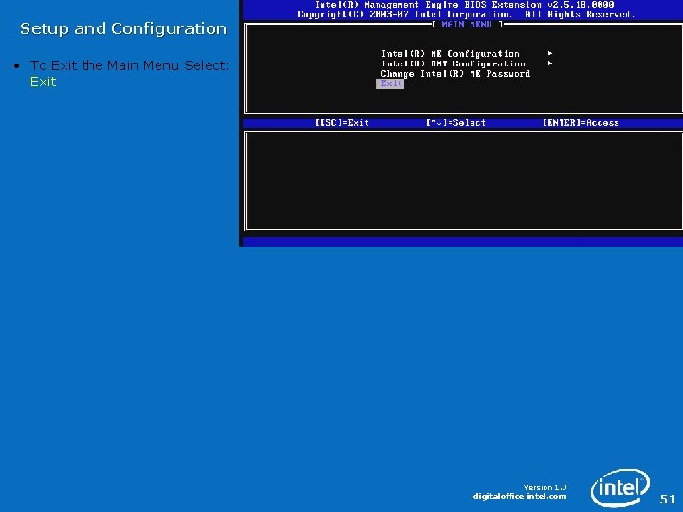The height and width of the screenshot is (512, 683).
Task: Open the digitaloffice.intel.com link
Action: [520, 496]
